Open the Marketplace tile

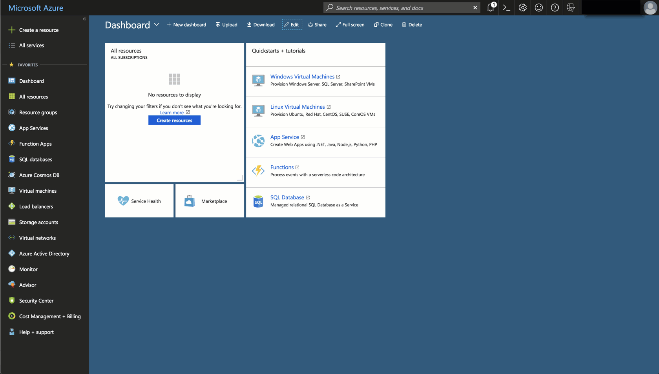point(210,201)
